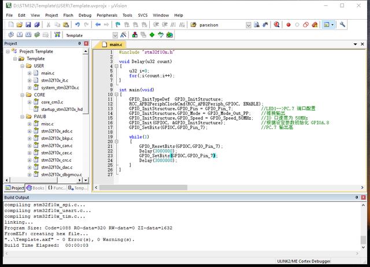
Task: Close the main.c editor tab
Action: pos(362,44)
